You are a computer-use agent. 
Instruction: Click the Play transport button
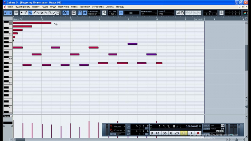point(191,133)
